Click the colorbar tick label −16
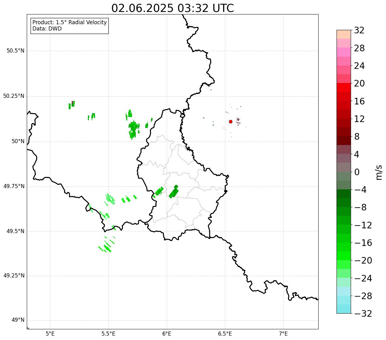The width and height of the screenshot is (386, 340). (x=363, y=243)
